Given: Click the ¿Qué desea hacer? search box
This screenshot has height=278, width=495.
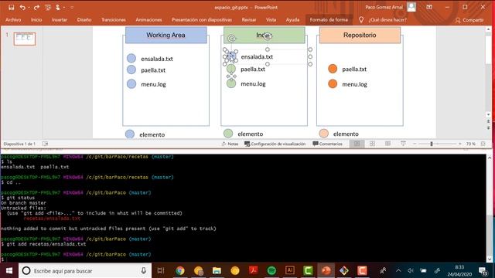Looking at the screenshot, I should (x=387, y=20).
